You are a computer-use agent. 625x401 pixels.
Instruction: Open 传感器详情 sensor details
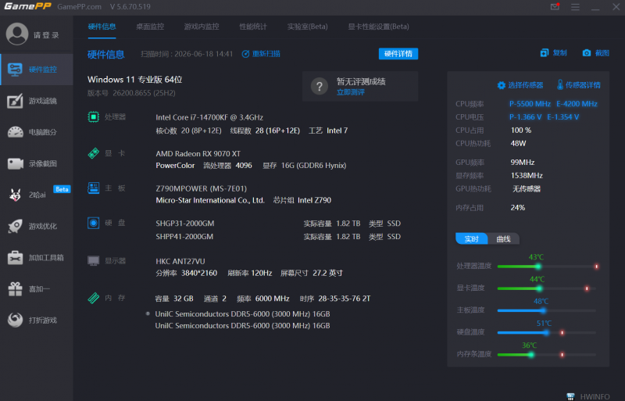pyautogui.click(x=579, y=85)
